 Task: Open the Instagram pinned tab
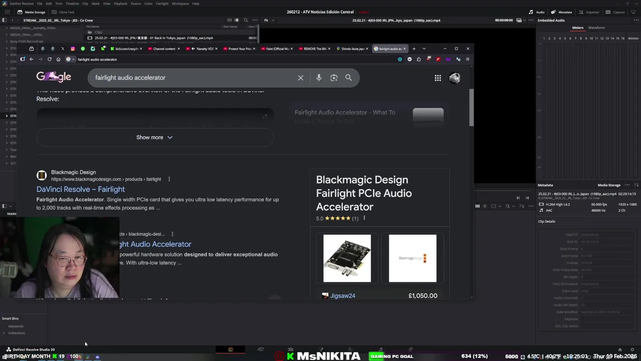73,49
